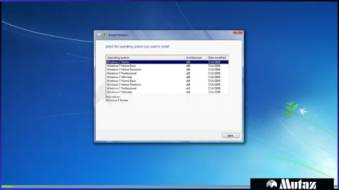Select Windows 7 Home Premium x86 row
339x190 pixels.
pos(167,70)
